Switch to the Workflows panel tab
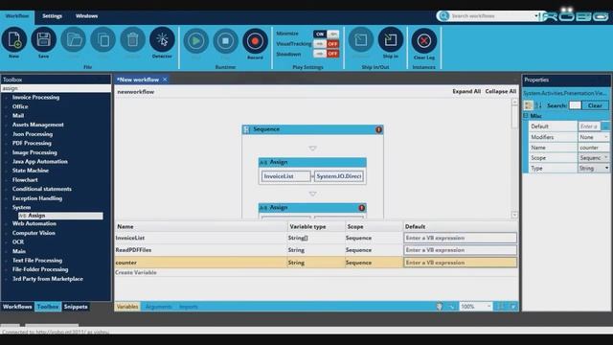This screenshot has width=613, height=345. click(17, 307)
